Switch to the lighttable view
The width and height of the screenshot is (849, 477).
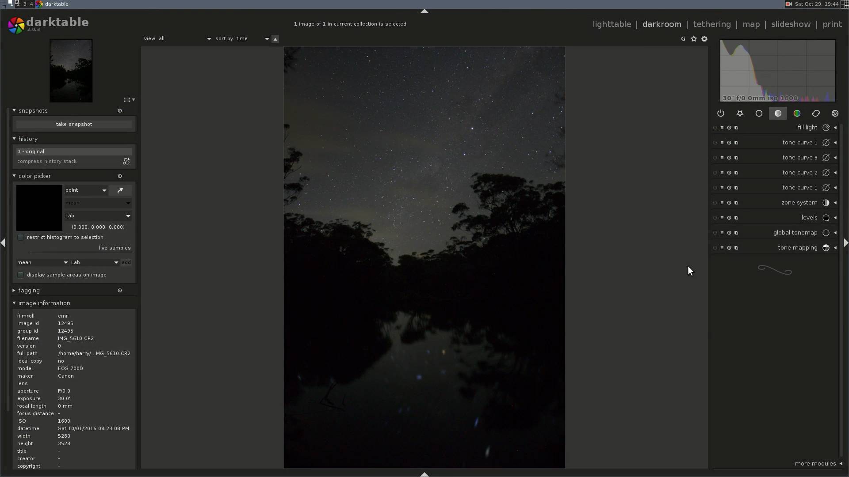tap(612, 24)
